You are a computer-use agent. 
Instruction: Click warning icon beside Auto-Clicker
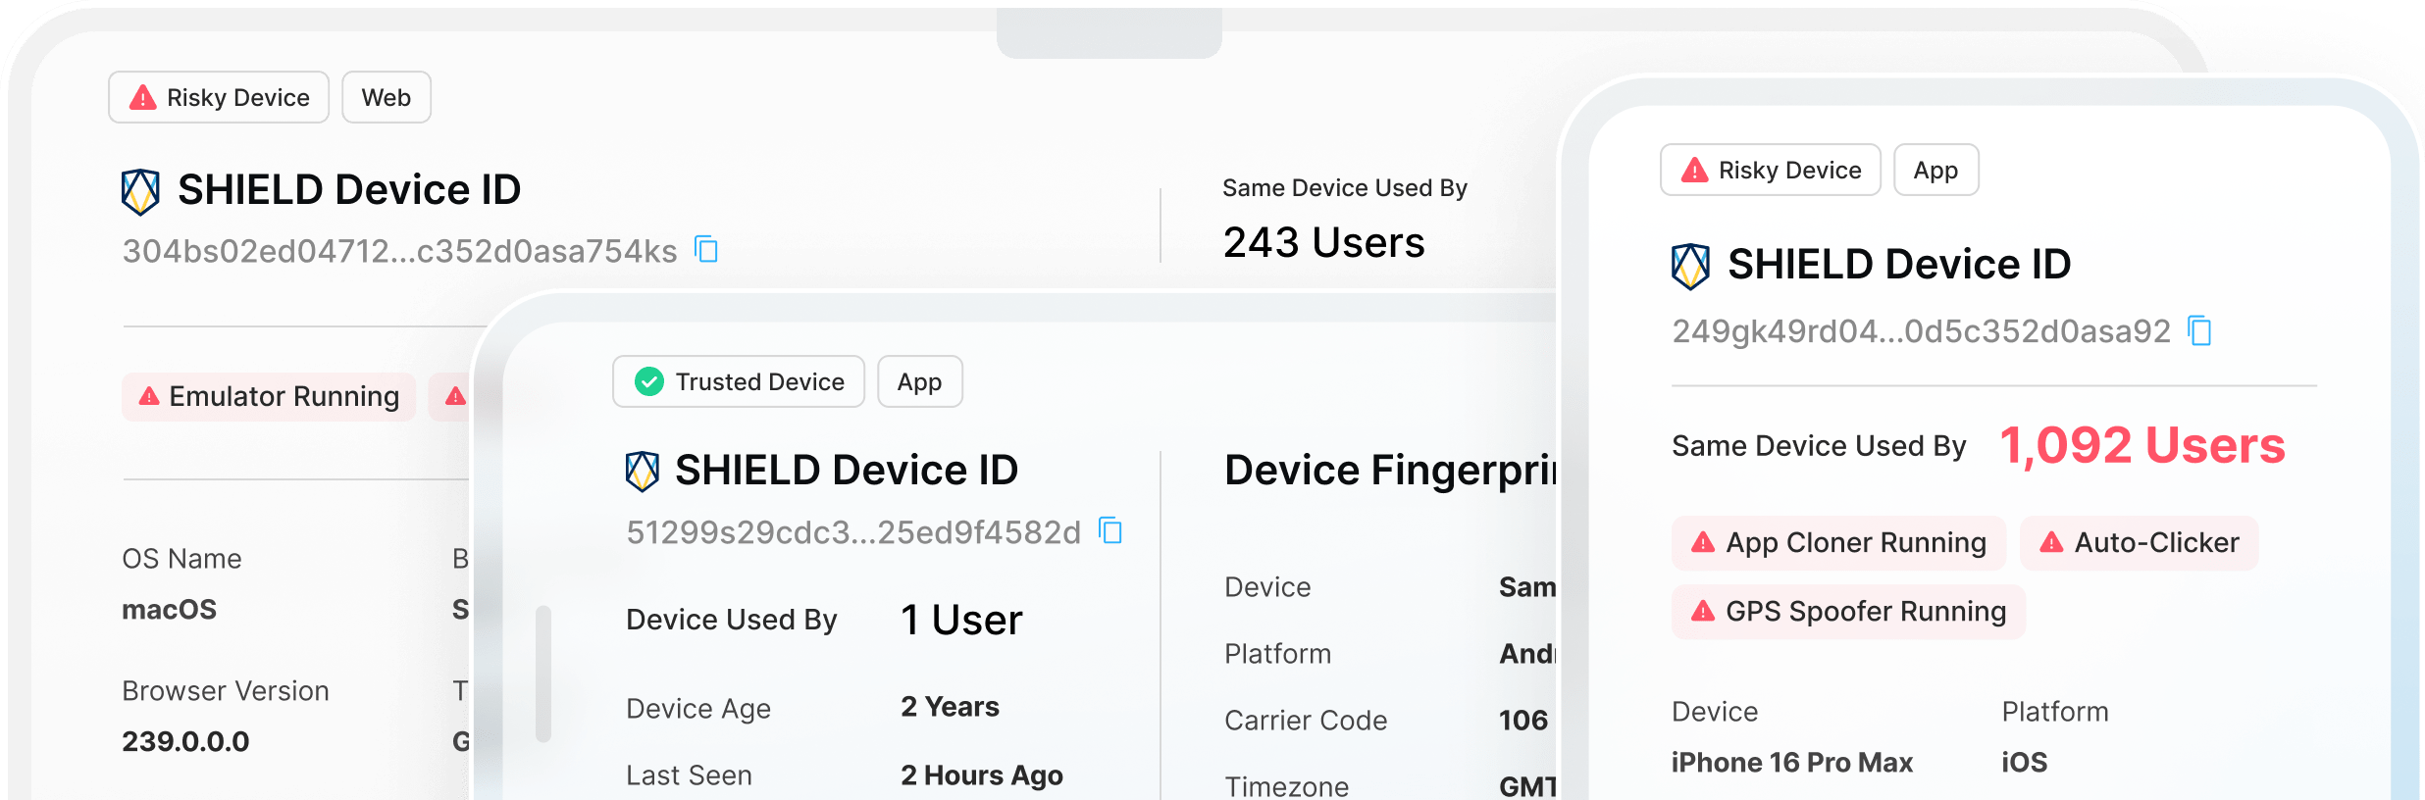(2051, 542)
